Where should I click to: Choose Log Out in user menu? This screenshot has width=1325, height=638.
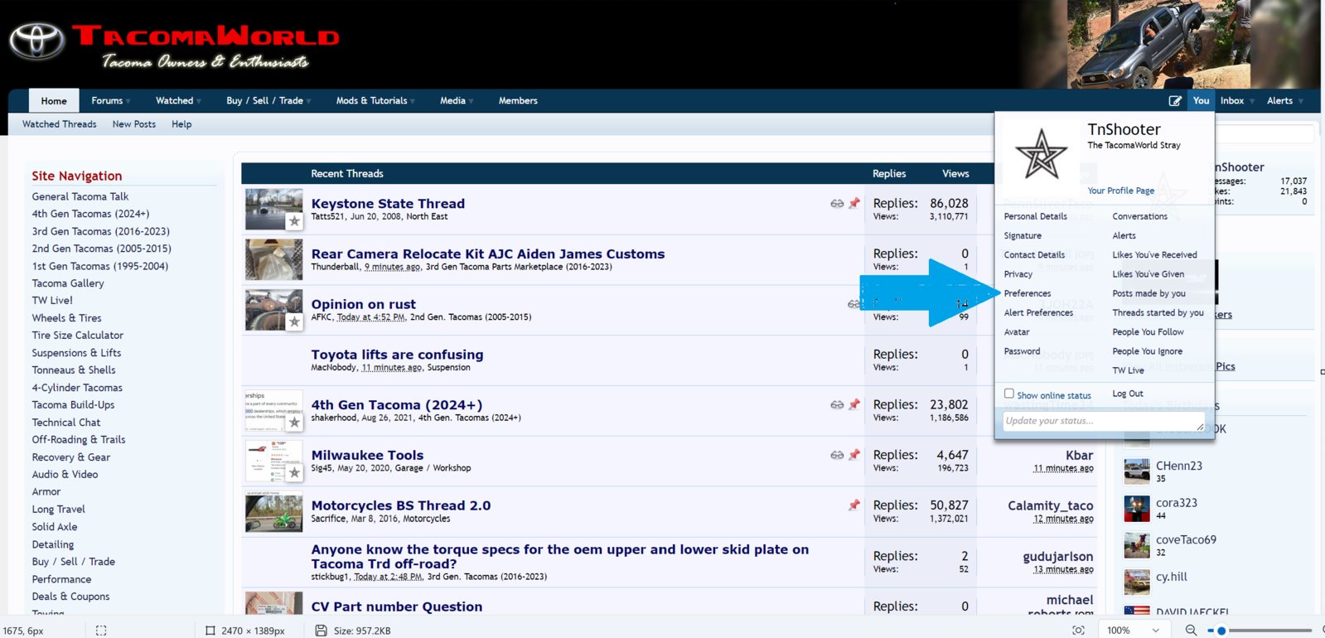[1128, 394]
